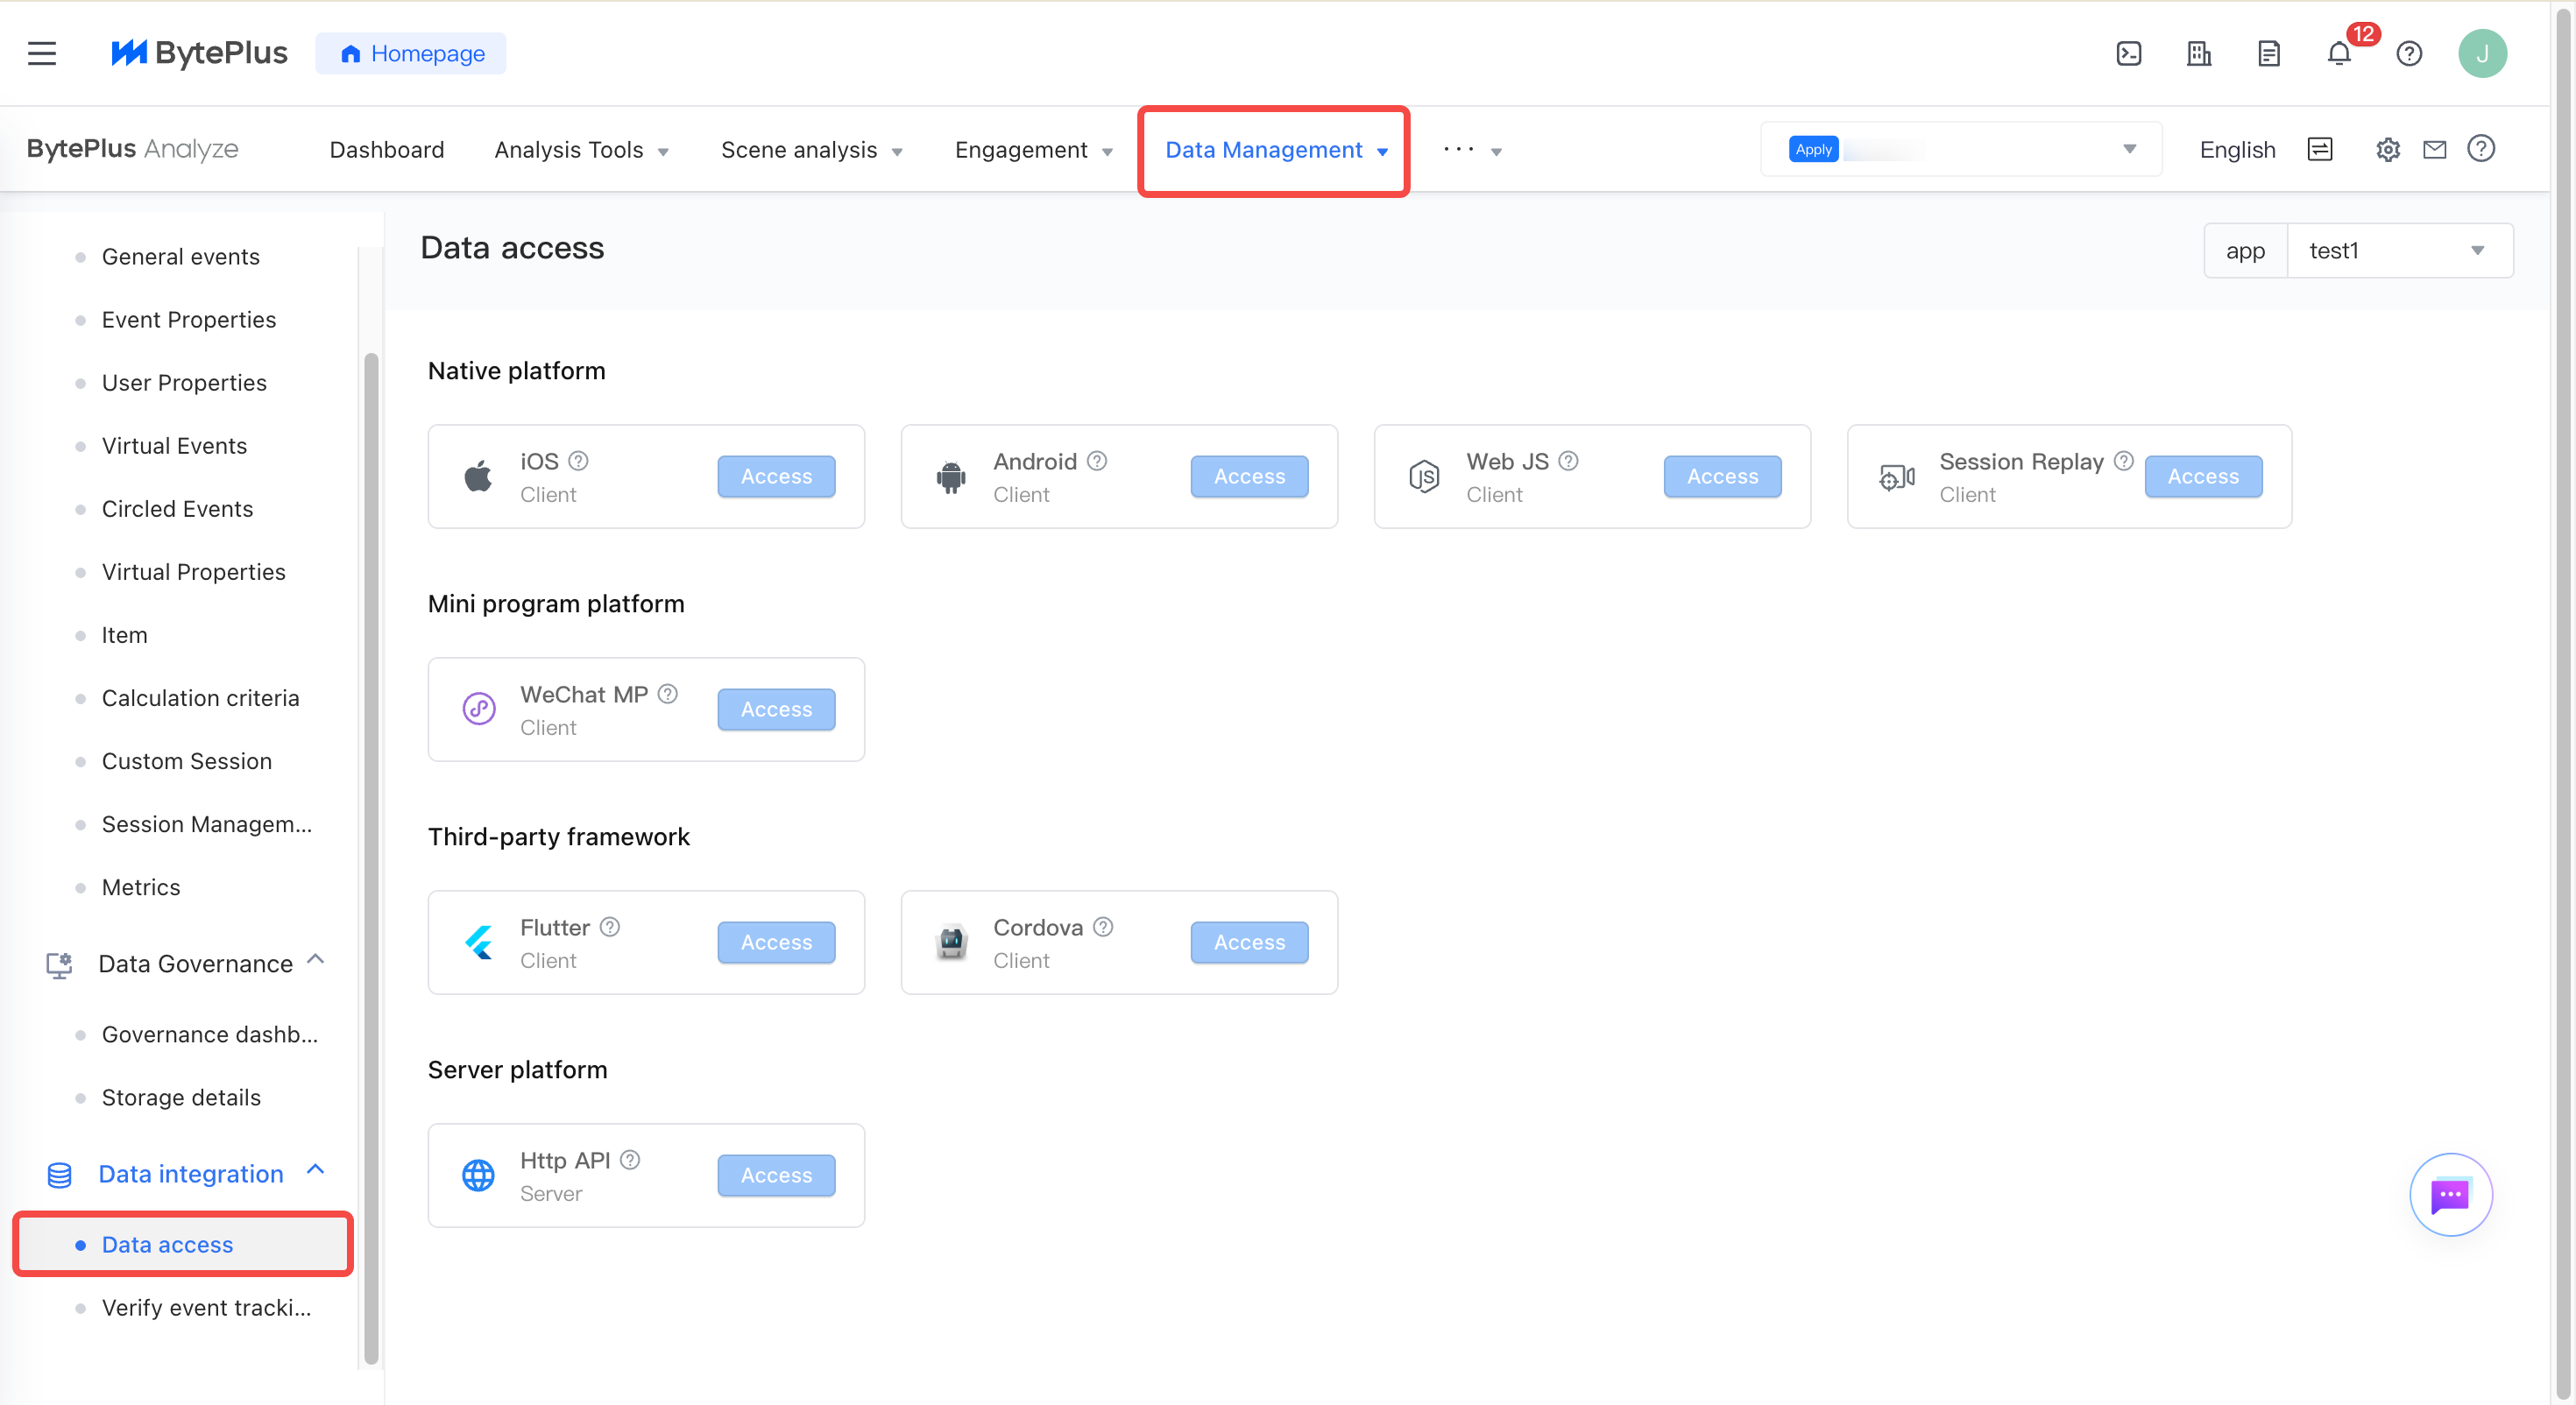
Task: Select Event Properties in sidebar
Action: tap(189, 320)
